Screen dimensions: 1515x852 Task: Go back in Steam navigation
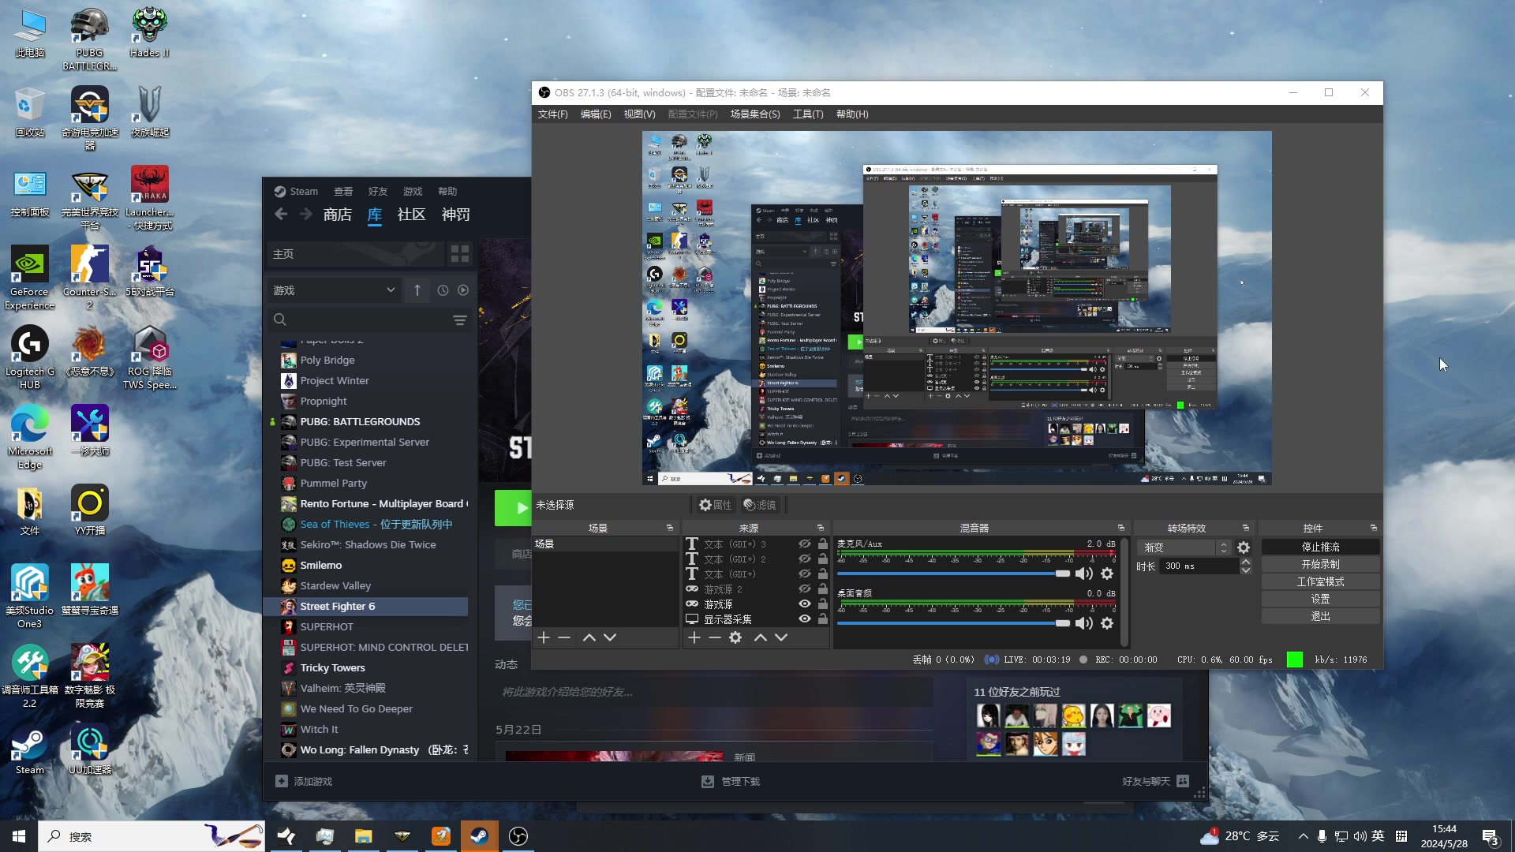[281, 215]
